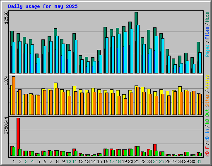
Task: Click green day 3 axis label
Action: coord(26,161)
